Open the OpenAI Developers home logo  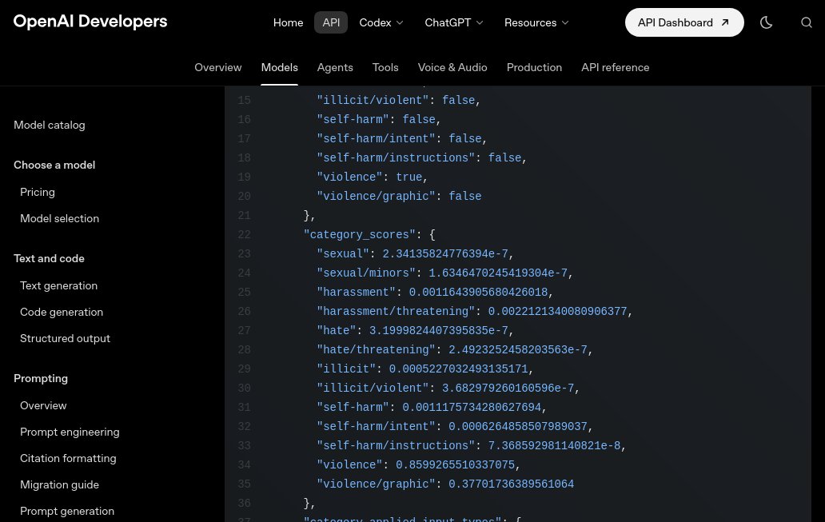[90, 22]
